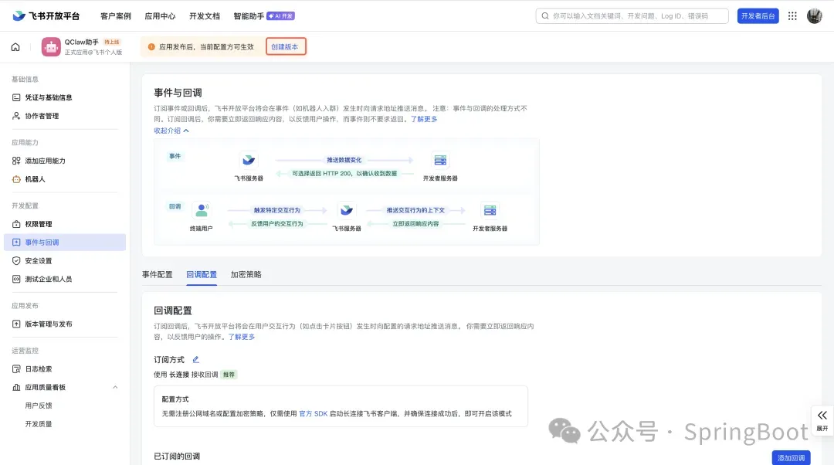Click the edit pencil next to 订阅方式
The width and height of the screenshot is (834, 465).
click(x=195, y=359)
